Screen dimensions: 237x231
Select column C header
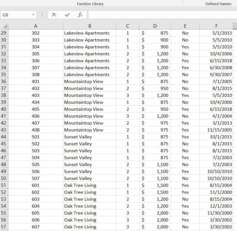click(x=128, y=26)
